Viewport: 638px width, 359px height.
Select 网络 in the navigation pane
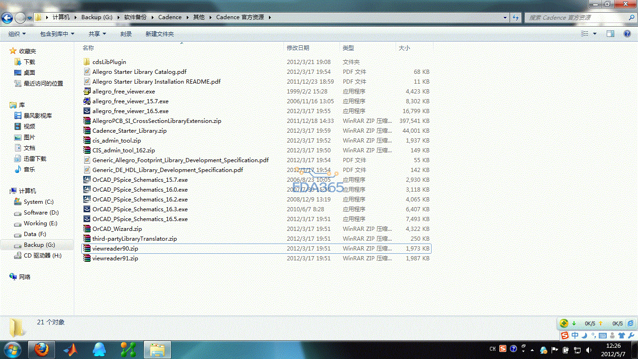(25, 277)
